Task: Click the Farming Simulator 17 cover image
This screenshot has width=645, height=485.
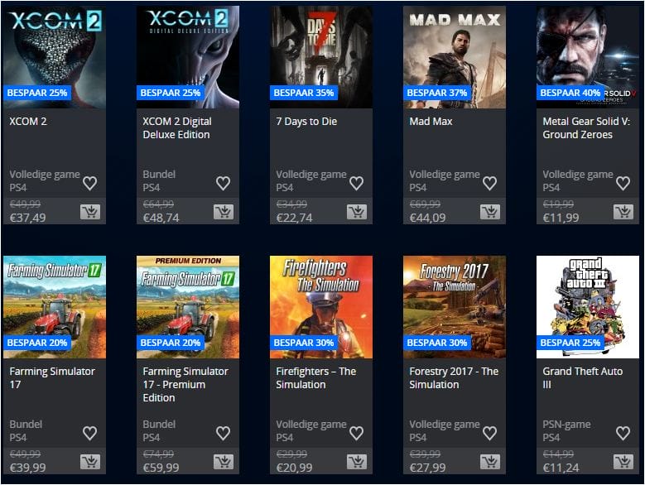Action: pos(55,307)
